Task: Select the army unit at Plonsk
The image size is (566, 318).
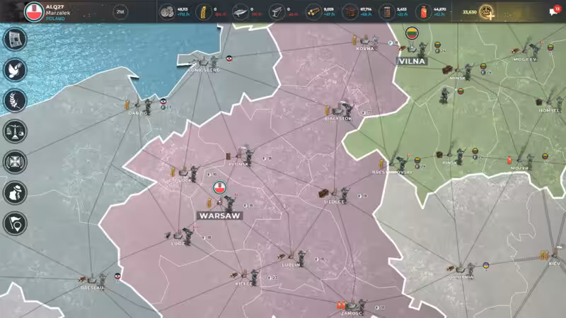Action: [247, 155]
